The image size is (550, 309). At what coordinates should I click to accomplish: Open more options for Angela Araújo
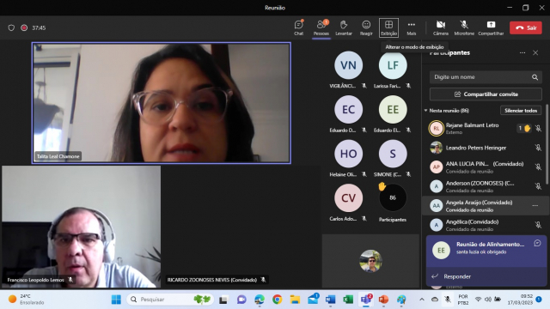[x=535, y=206]
